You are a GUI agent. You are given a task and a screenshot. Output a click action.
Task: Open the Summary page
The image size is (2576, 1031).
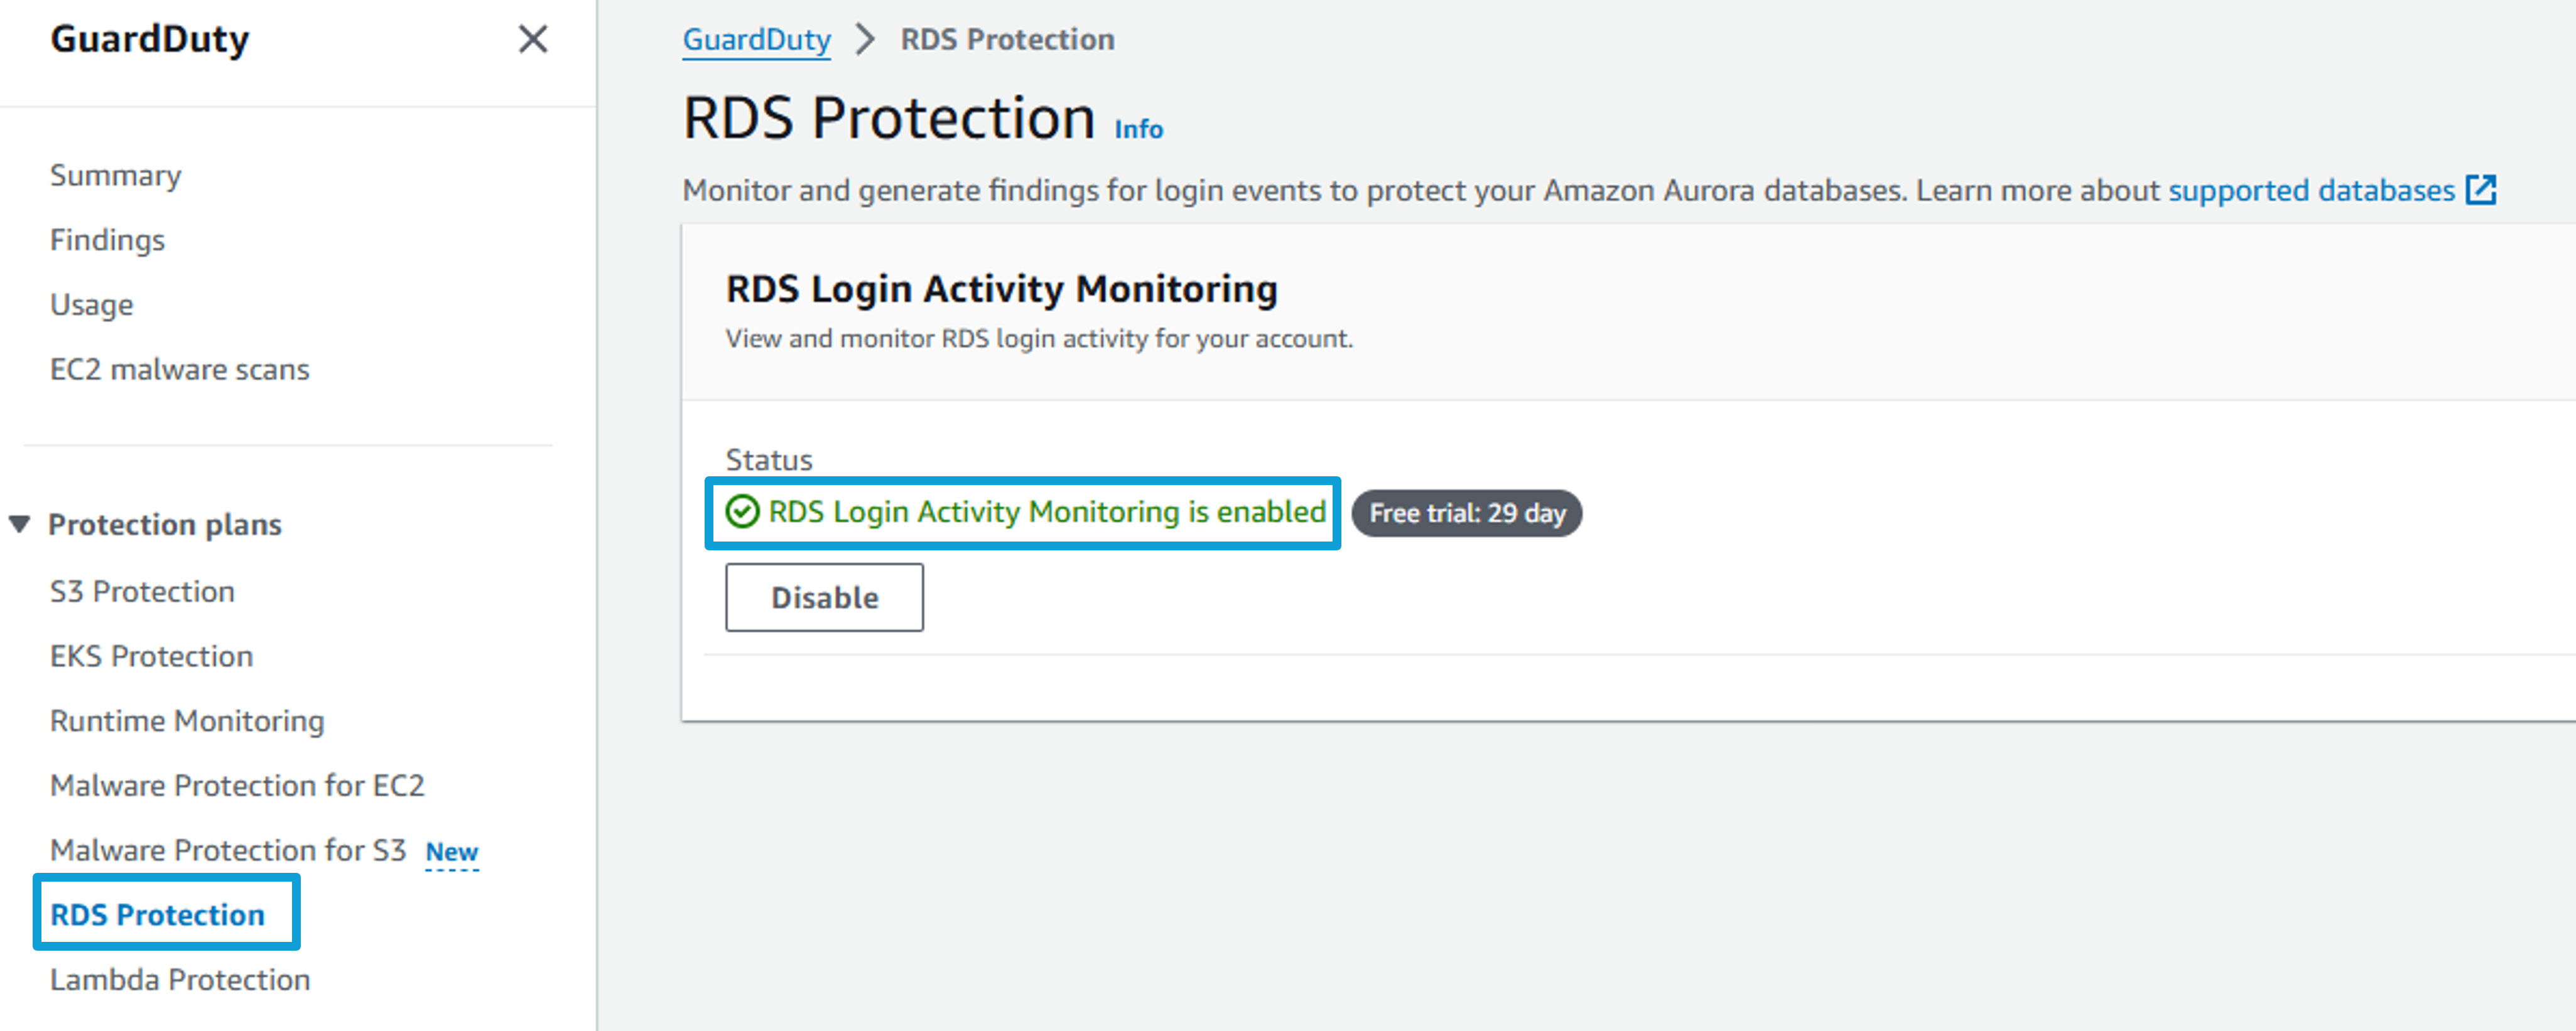coord(116,176)
